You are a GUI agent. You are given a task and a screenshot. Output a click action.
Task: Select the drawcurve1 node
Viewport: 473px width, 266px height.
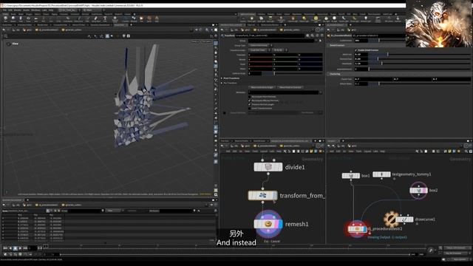(x=404, y=219)
